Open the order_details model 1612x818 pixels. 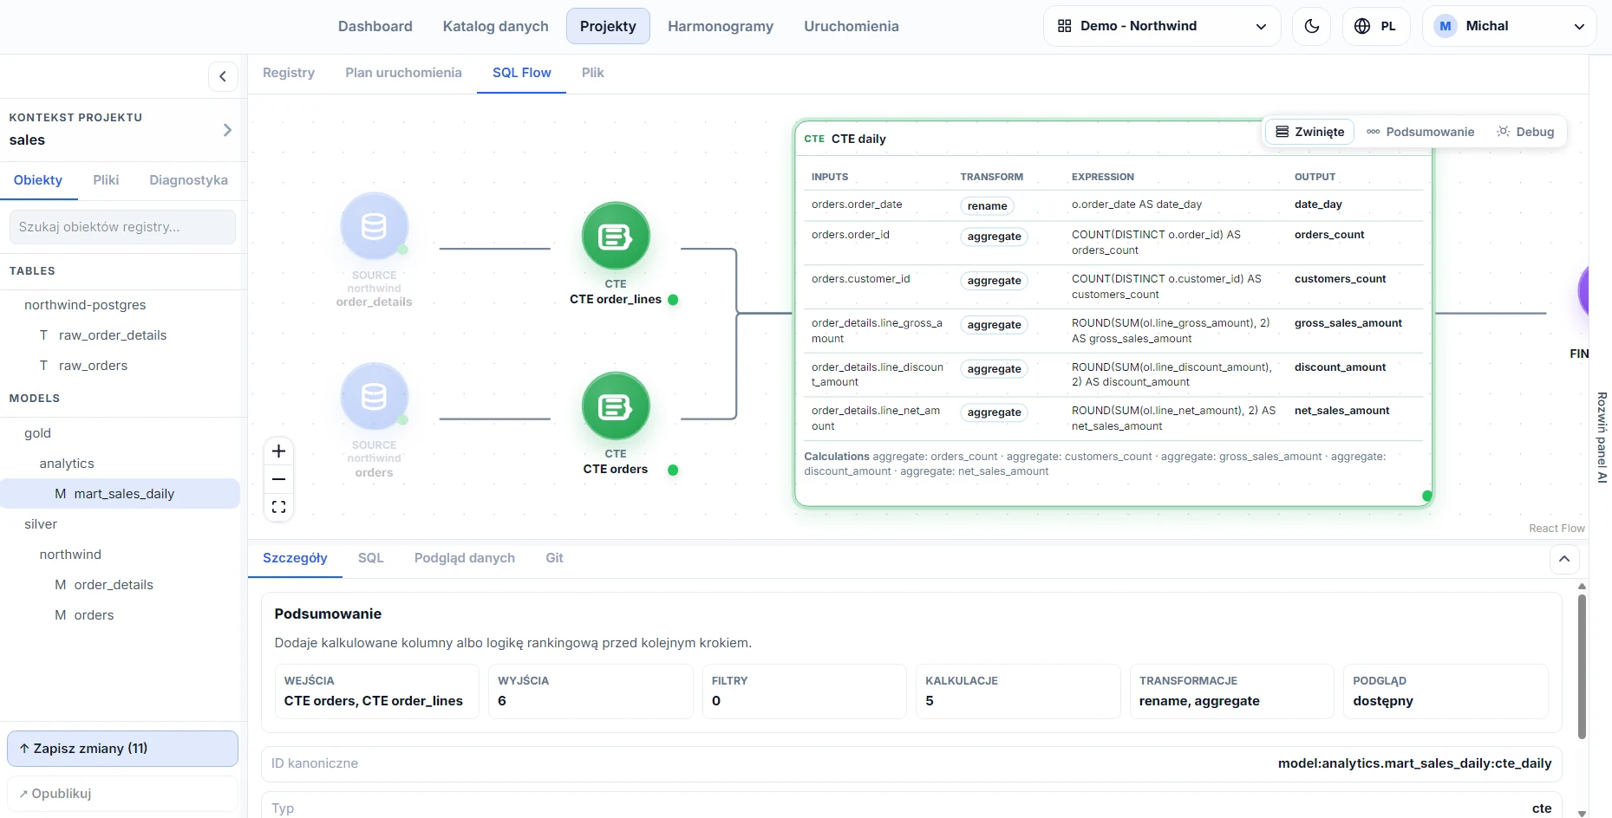coord(114,585)
